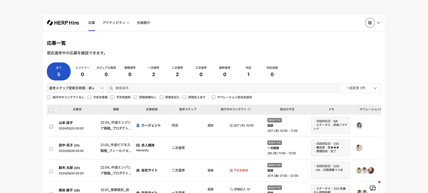Expand the アクティビティ menu

coord(116,23)
